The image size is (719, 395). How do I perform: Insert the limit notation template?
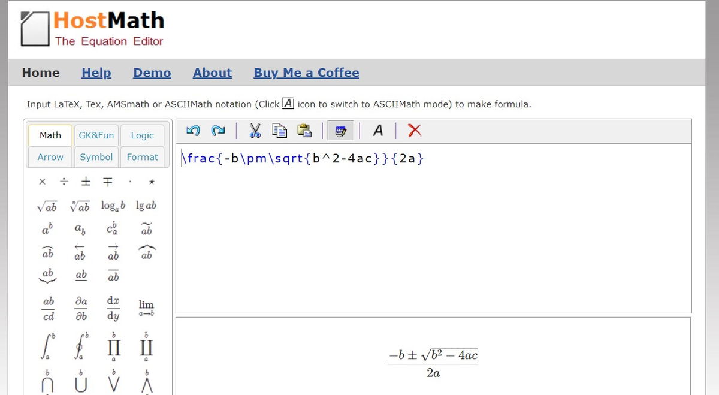click(146, 307)
